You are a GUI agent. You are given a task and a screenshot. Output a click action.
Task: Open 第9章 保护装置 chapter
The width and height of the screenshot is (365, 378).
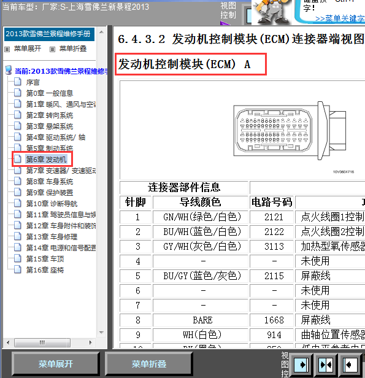pos(50,193)
